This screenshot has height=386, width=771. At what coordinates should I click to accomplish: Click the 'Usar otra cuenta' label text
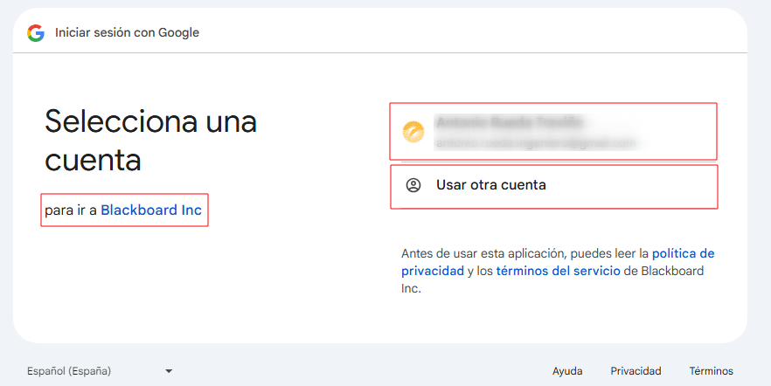click(x=490, y=185)
